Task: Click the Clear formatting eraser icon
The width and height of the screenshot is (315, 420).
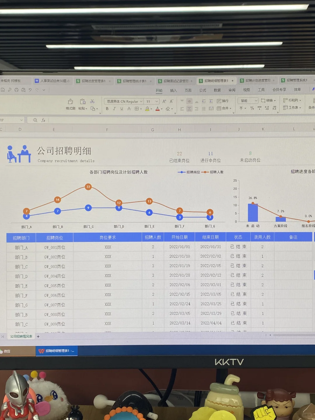Action: 168,108
